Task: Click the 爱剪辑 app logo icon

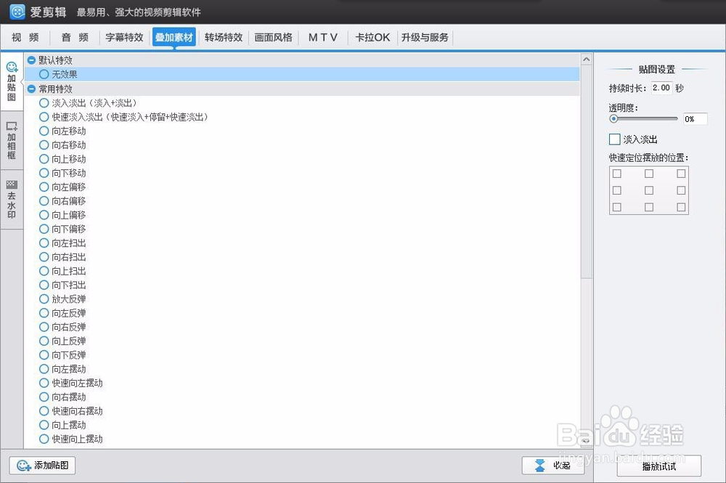Action: [x=17, y=12]
